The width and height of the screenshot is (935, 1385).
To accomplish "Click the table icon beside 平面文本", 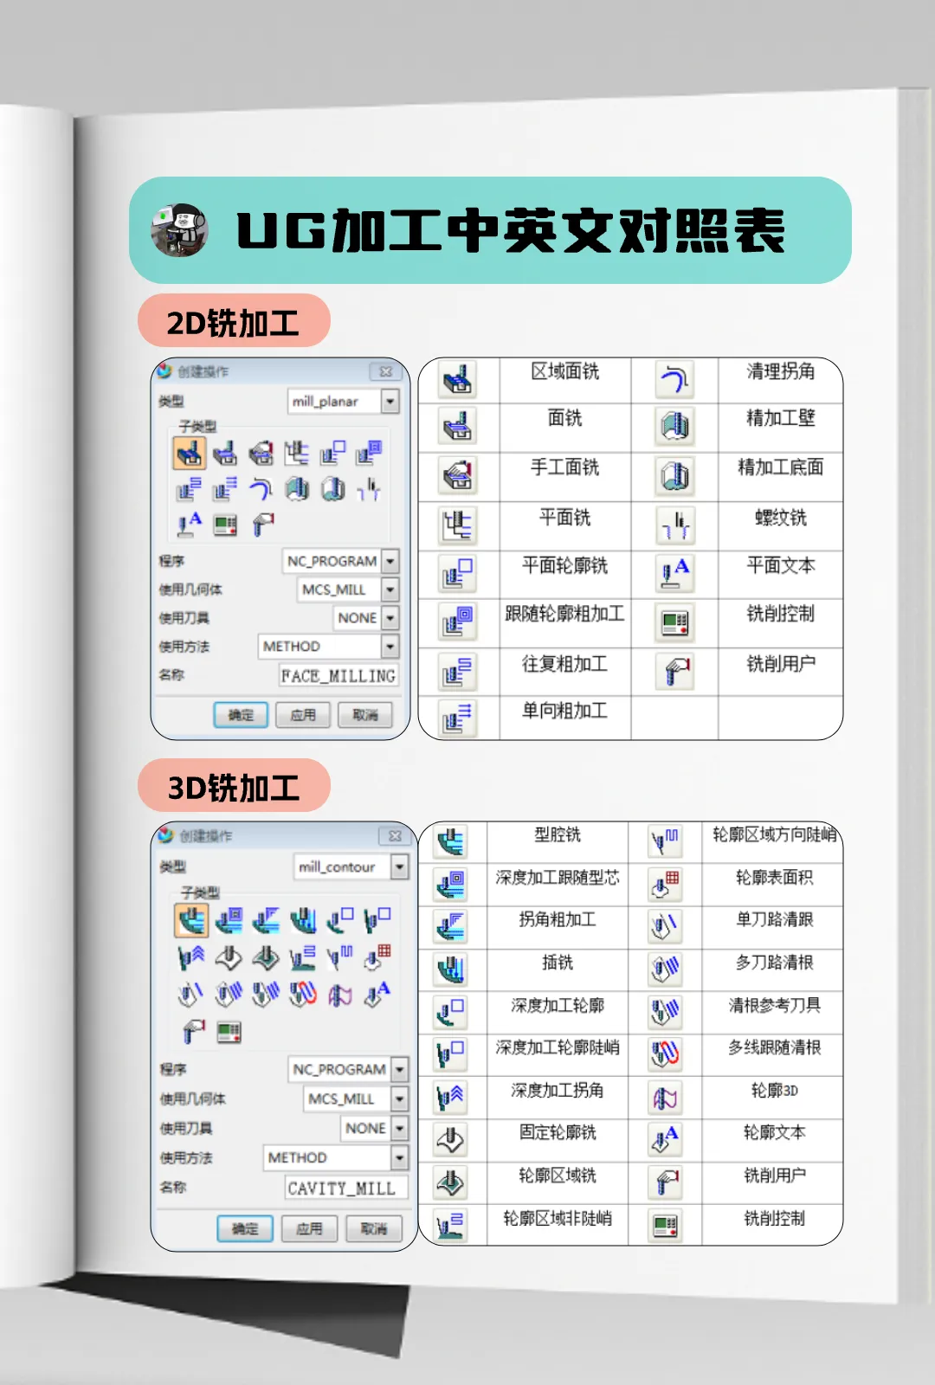I will pos(675,573).
